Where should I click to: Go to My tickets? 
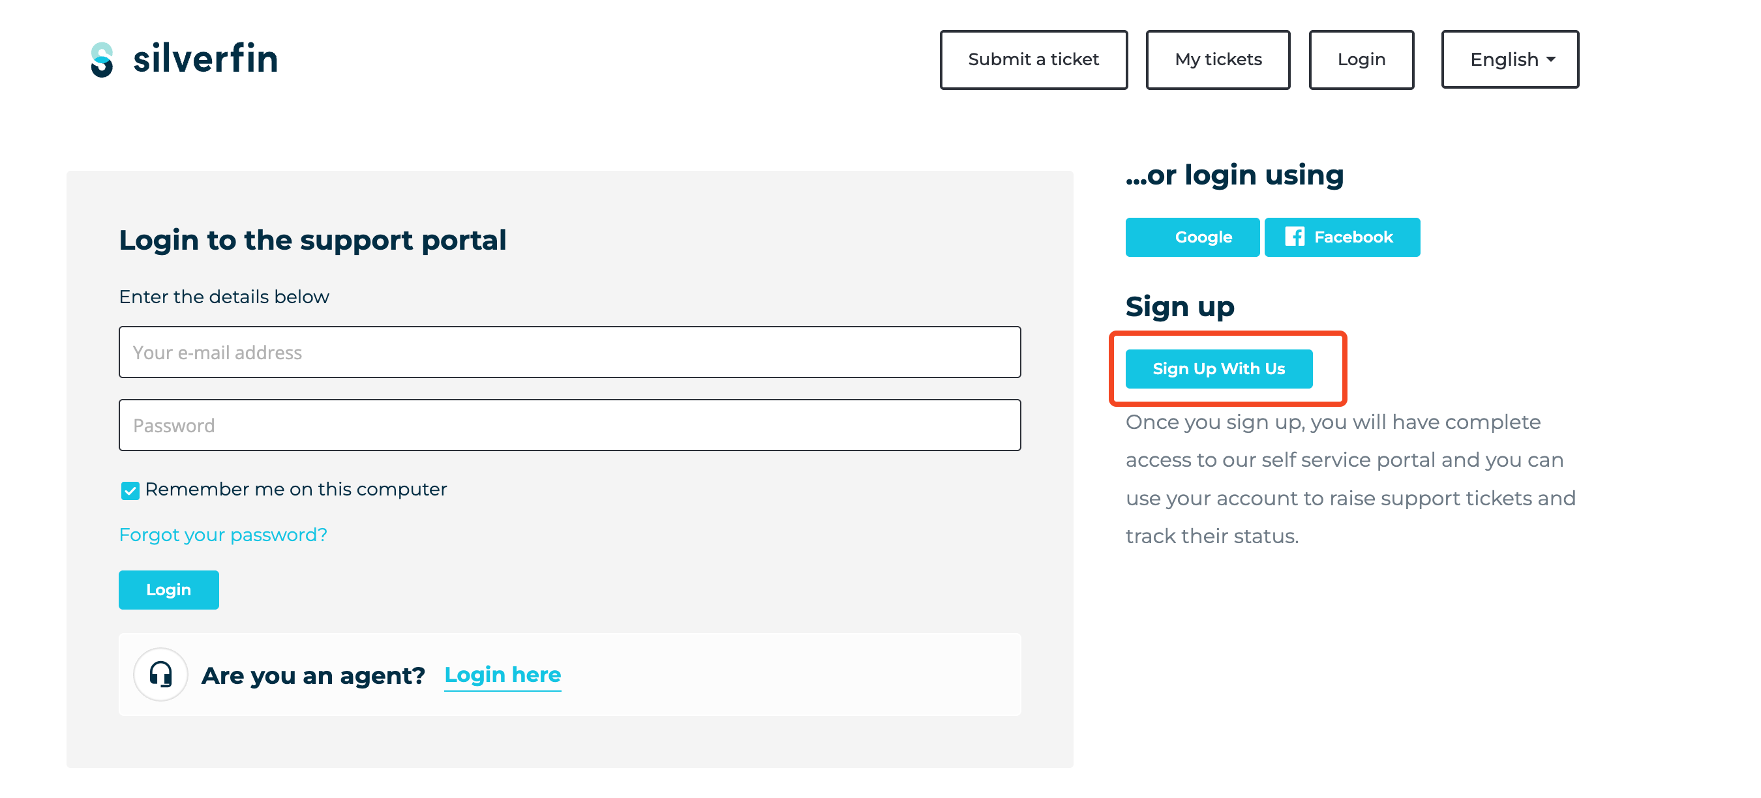(1218, 59)
